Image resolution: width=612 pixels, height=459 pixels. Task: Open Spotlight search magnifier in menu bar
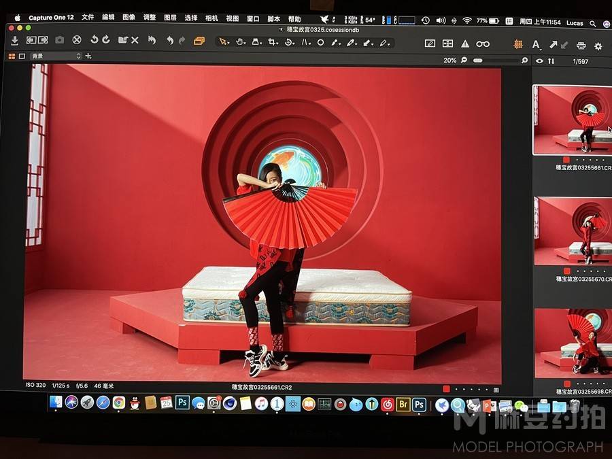click(593, 24)
